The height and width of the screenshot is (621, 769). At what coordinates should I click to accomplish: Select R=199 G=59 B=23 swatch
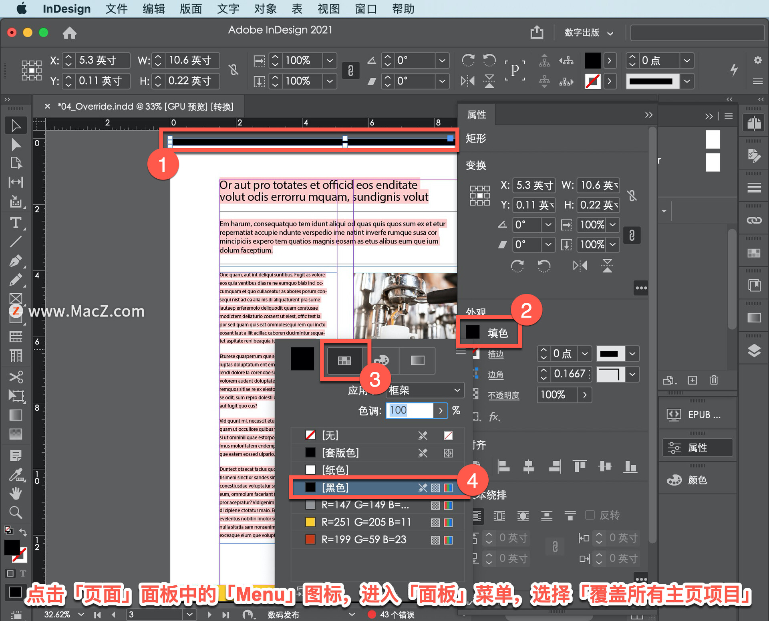378,539
